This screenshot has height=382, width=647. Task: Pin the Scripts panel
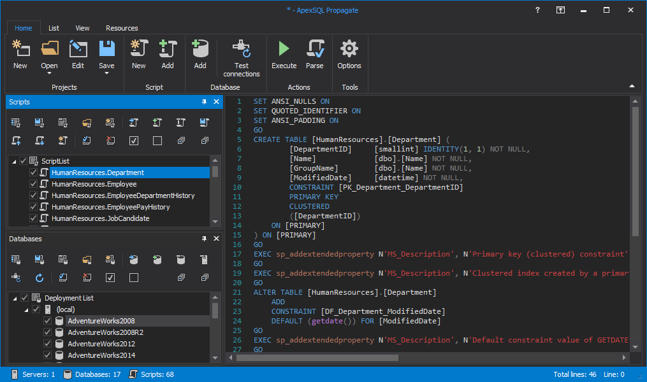click(204, 102)
